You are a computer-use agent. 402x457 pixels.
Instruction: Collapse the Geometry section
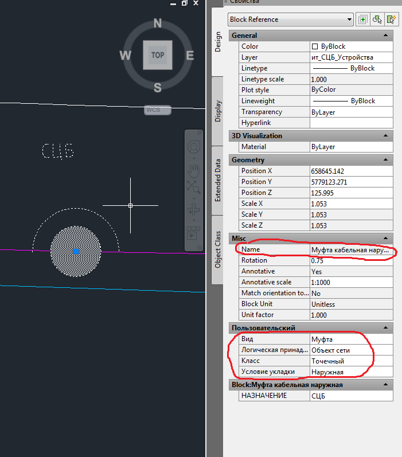[386, 160]
